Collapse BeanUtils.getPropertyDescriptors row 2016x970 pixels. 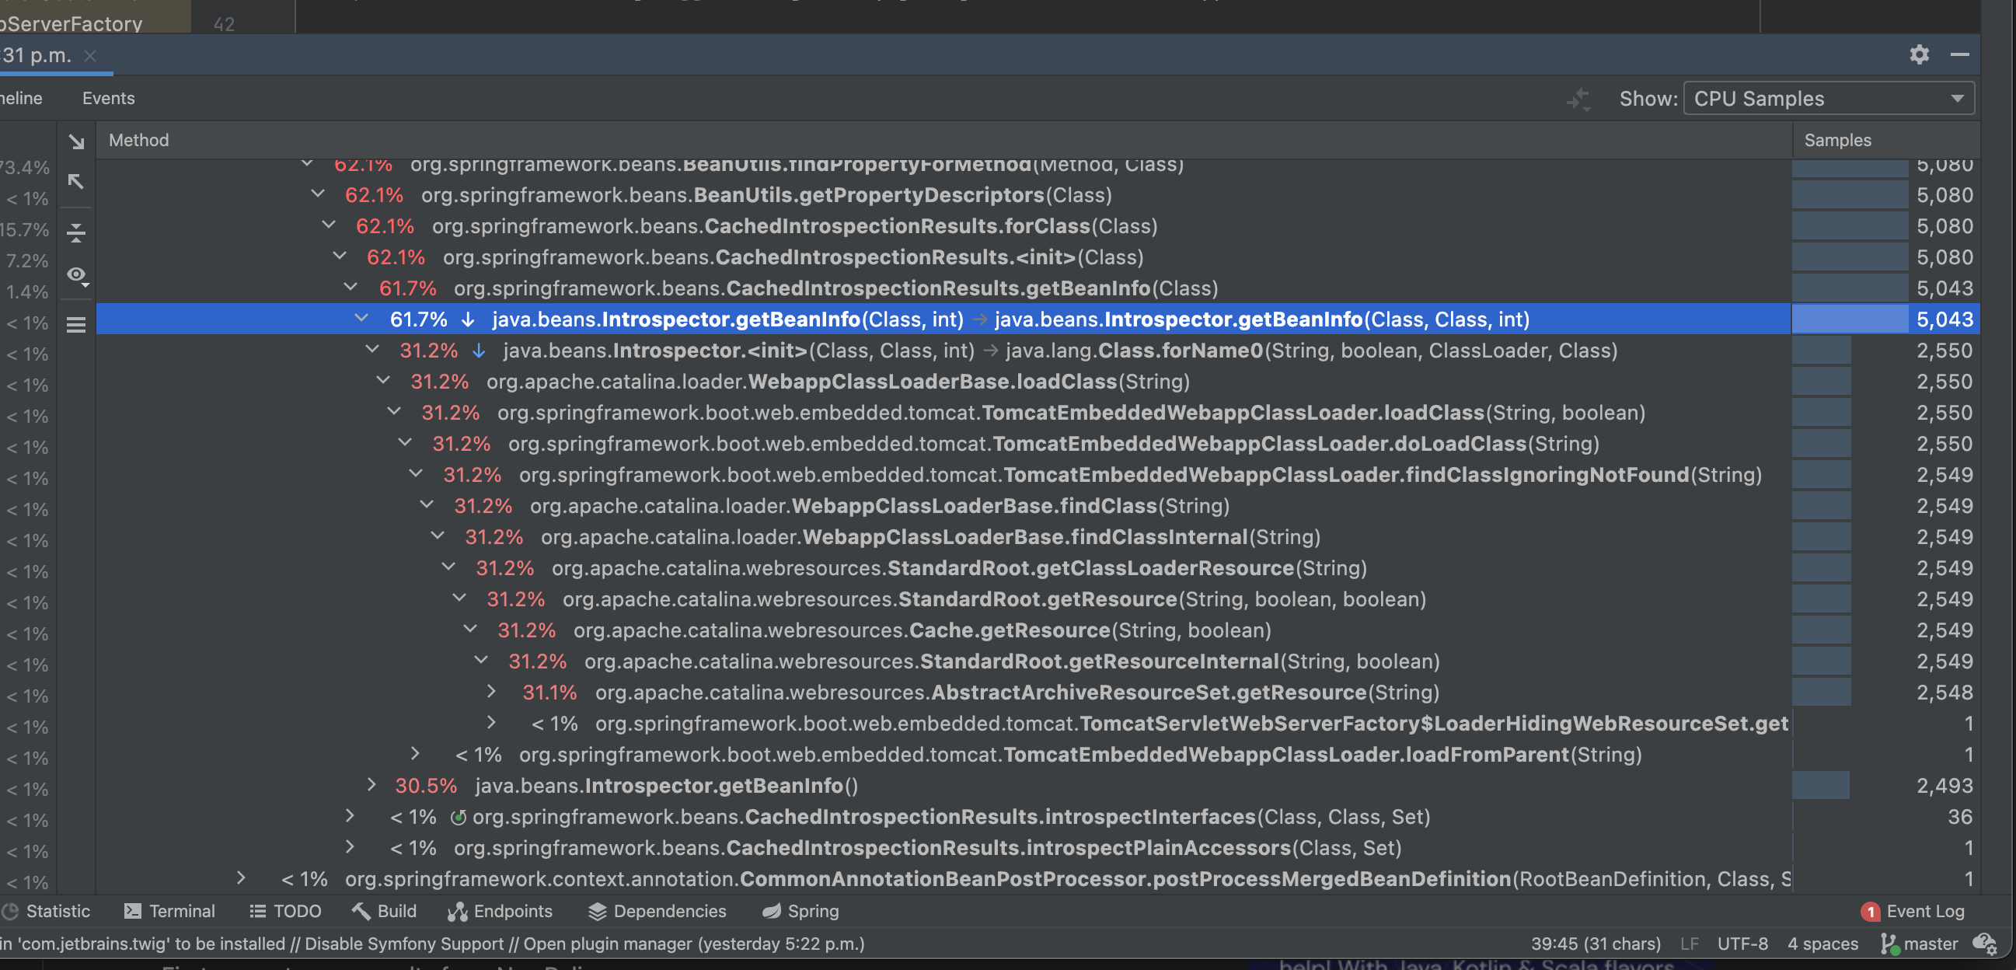[x=318, y=194]
